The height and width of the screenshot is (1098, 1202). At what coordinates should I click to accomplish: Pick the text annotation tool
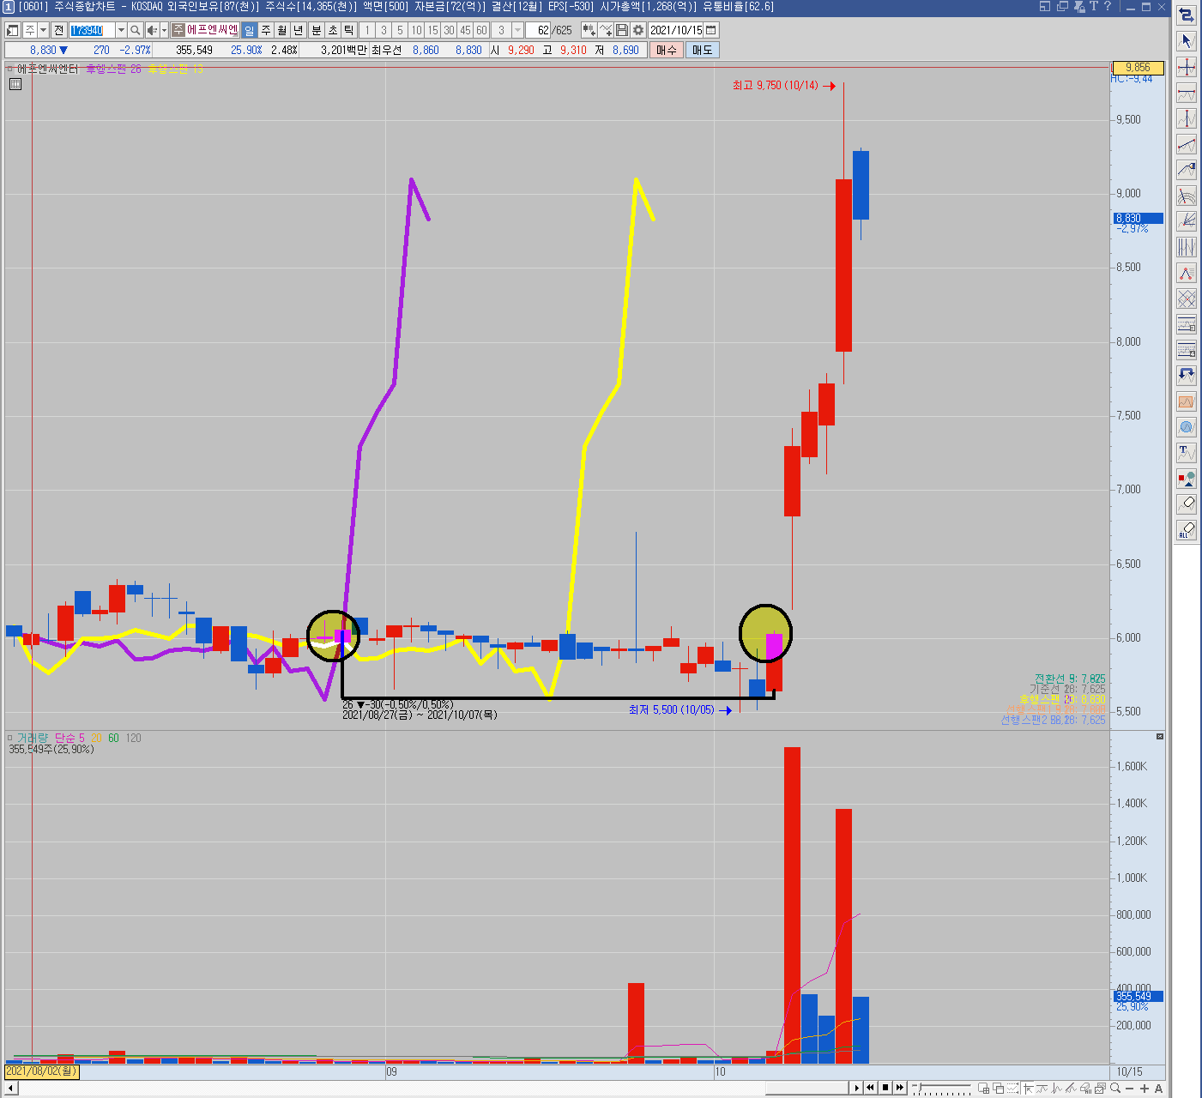coord(1187,453)
